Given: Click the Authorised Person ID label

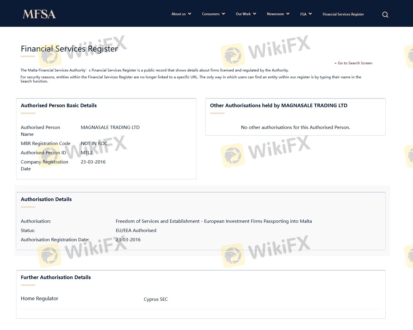Looking at the screenshot, I should [43, 153].
